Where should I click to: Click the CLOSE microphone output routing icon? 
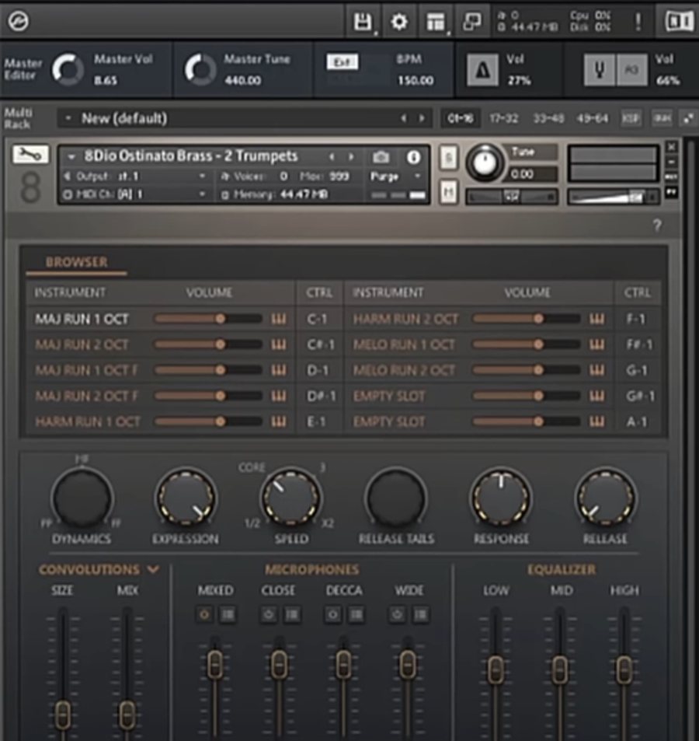292,615
